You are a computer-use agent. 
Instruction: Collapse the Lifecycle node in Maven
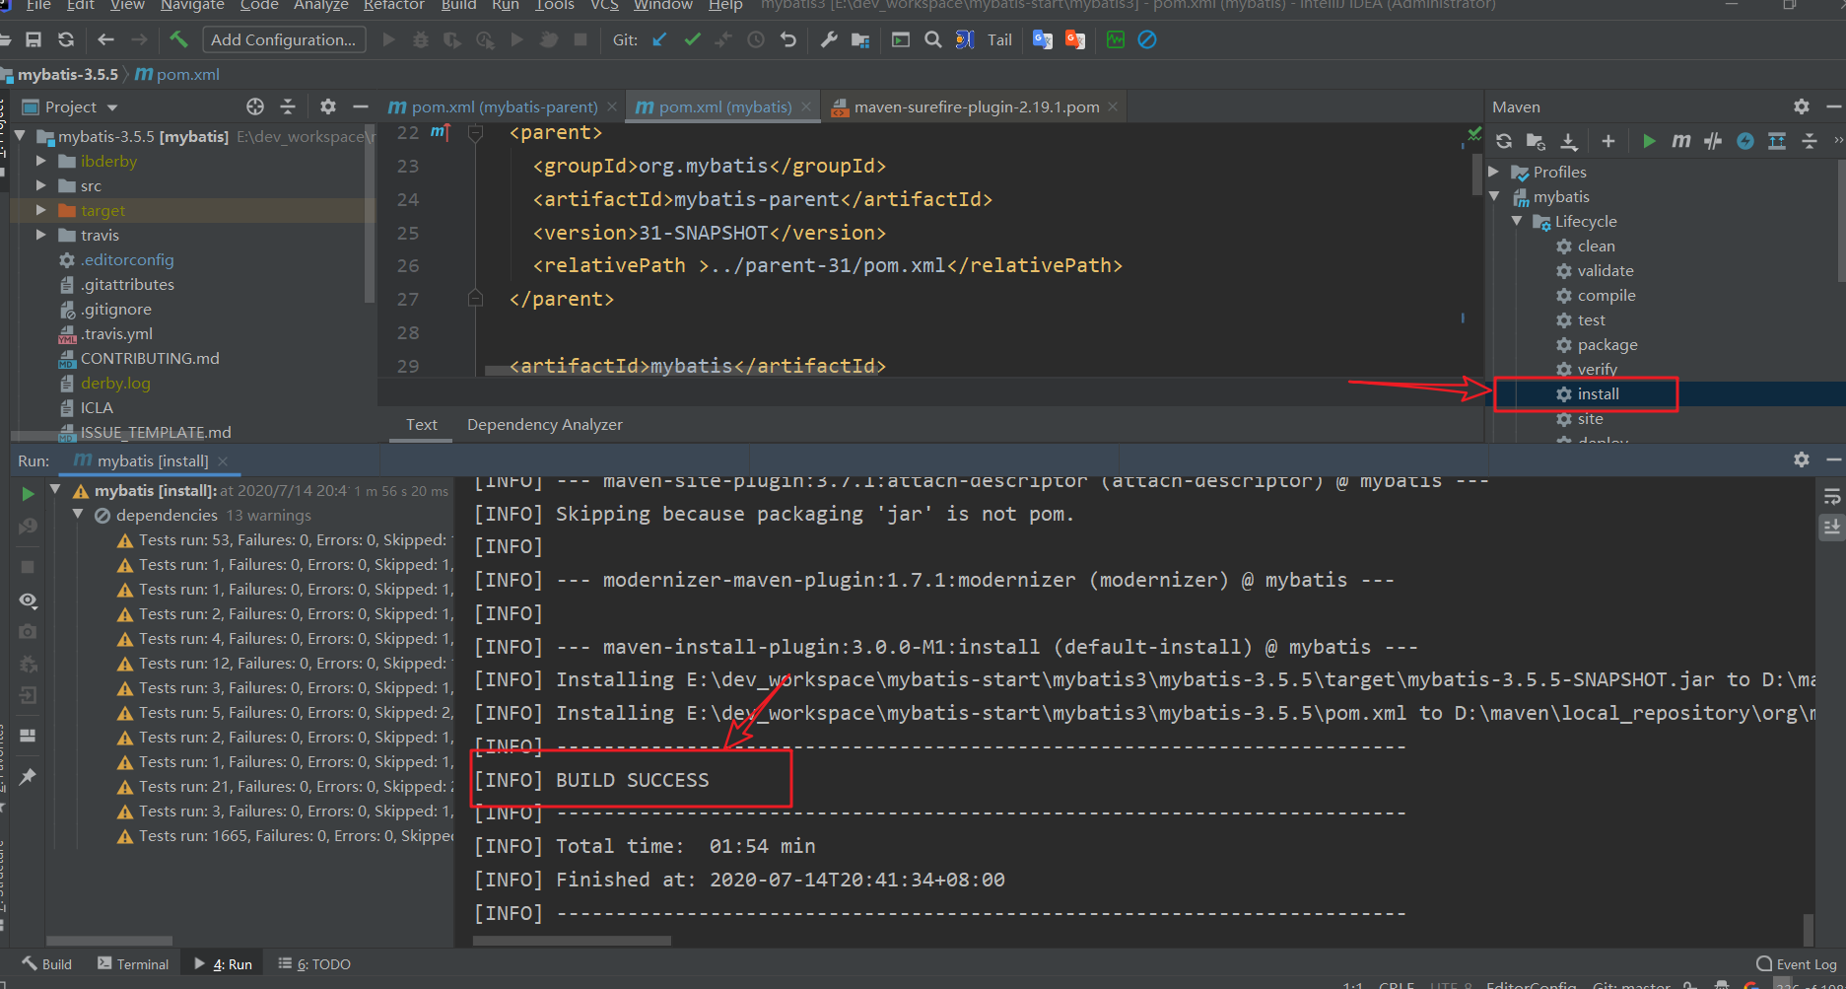coord(1517,221)
